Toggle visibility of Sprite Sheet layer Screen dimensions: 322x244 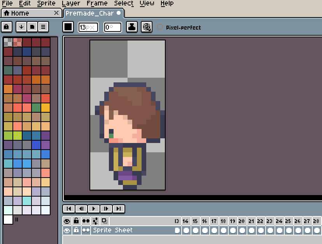67,230
